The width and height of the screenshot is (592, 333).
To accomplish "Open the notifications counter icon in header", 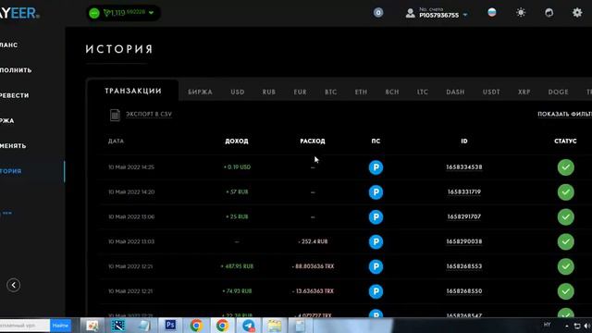I will coord(378,13).
